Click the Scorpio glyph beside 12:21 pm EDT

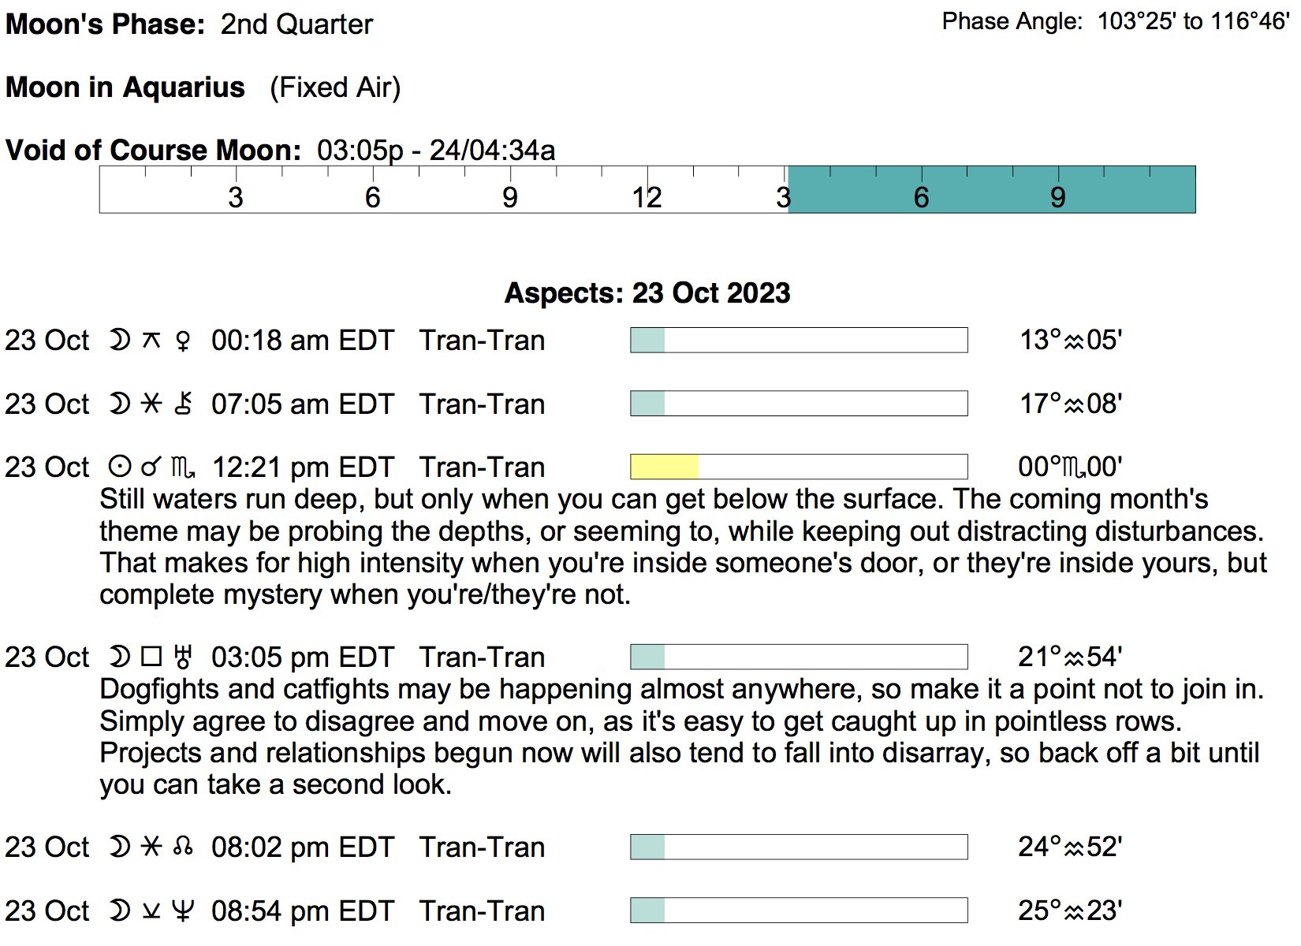[x=183, y=467]
